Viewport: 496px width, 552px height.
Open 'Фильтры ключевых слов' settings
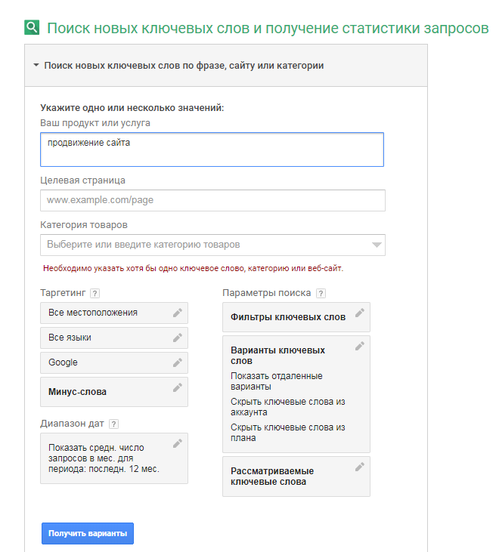pyautogui.click(x=288, y=317)
